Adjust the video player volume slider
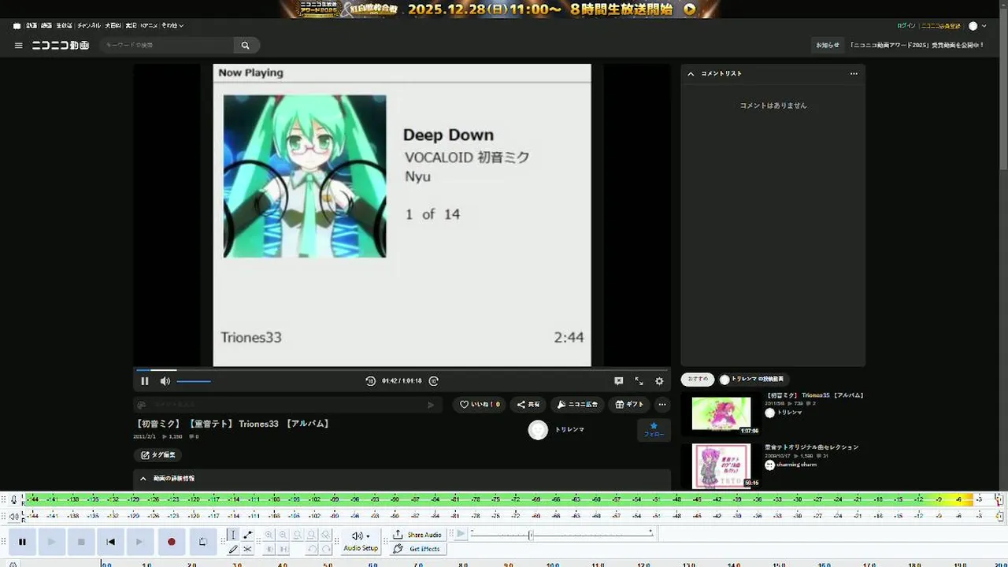Viewport: 1008px width, 567px height. 194,381
